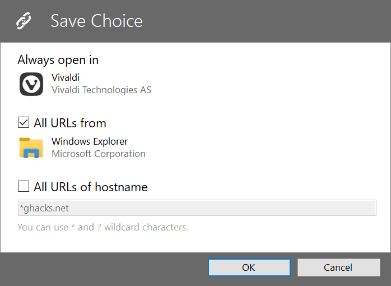Confirm with the OK button
The width and height of the screenshot is (391, 286).
coord(249,267)
